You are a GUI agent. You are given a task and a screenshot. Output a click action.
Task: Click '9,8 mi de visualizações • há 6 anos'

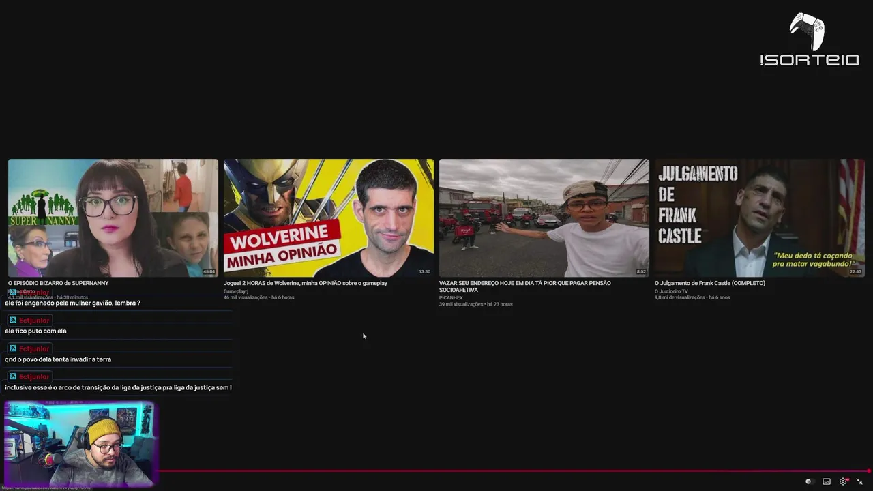click(692, 297)
